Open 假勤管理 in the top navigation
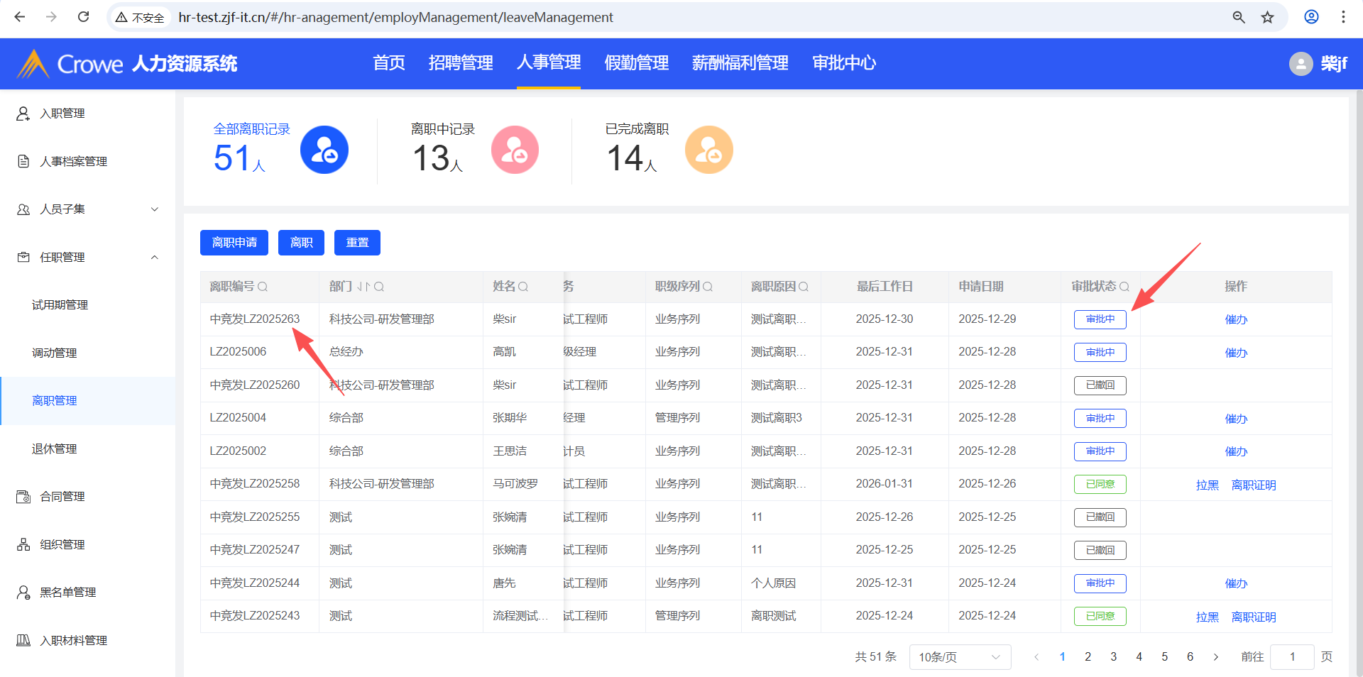Viewport: 1363px width, 677px height. pyautogui.click(x=636, y=63)
